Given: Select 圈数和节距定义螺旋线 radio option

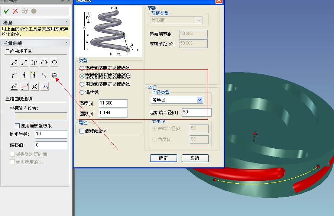Looking at the screenshot, I should coord(82,84).
